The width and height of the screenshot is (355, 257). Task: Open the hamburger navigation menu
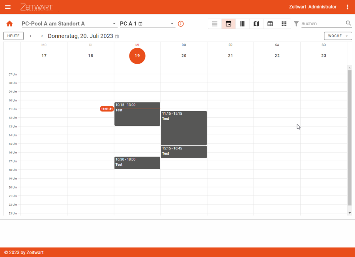coord(8,7)
